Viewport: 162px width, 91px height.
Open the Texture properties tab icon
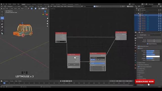tap(135, 68)
